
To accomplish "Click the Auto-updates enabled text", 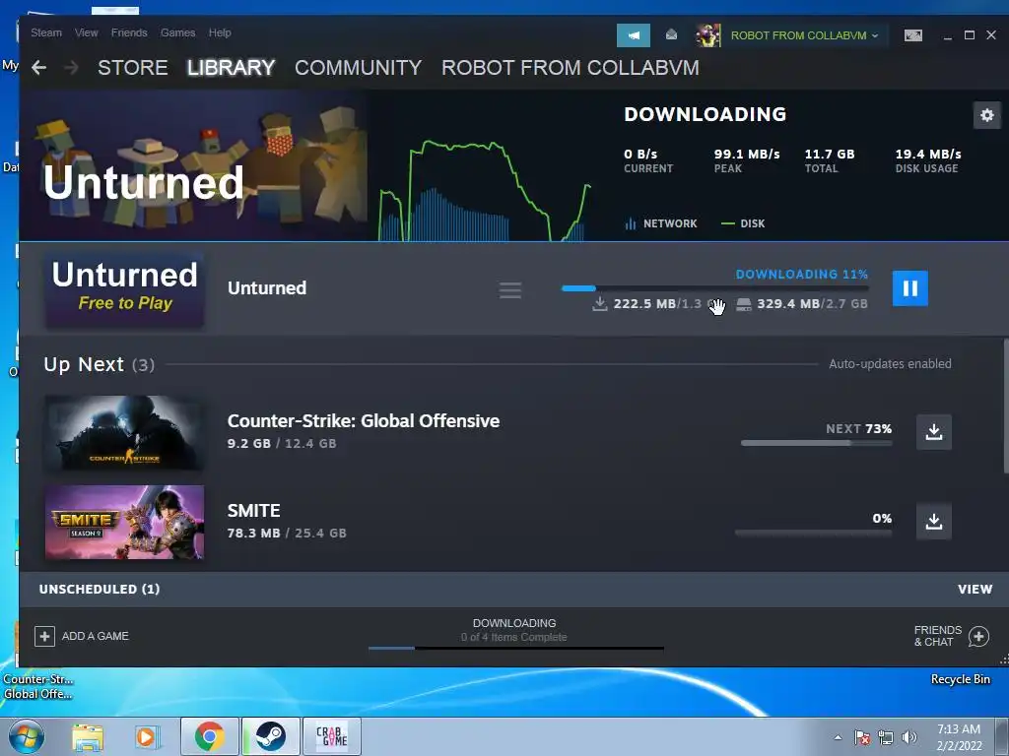I will tap(890, 364).
